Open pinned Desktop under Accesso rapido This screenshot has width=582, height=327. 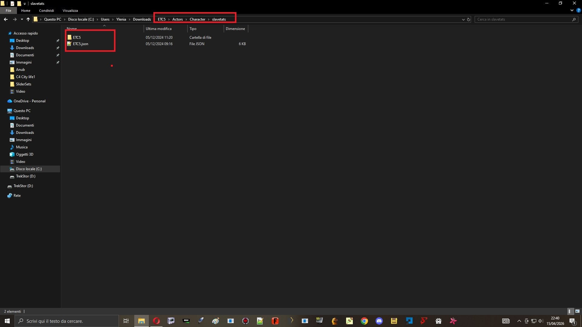pos(22,41)
